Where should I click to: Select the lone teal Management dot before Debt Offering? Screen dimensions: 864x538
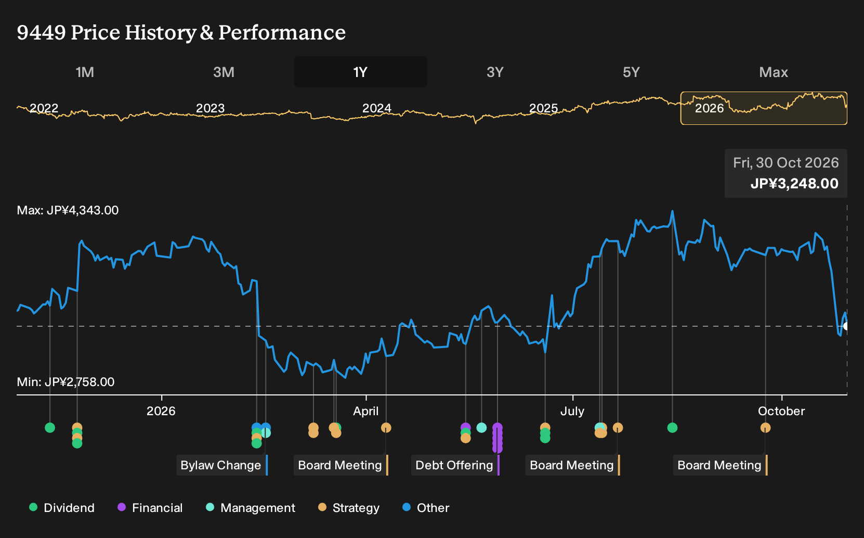[481, 428]
